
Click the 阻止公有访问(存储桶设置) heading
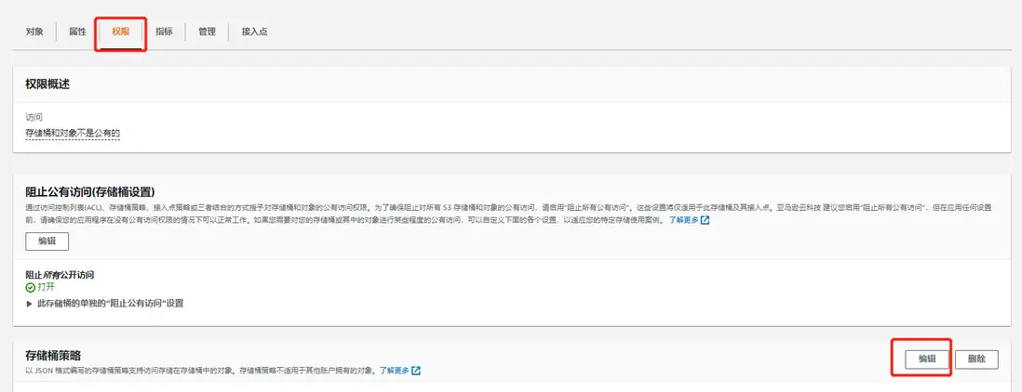click(x=90, y=191)
